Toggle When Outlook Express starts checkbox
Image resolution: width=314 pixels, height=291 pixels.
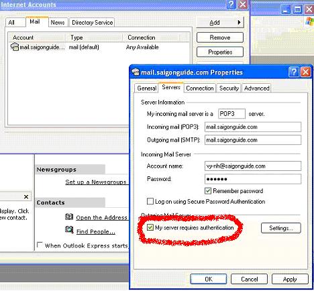point(40,245)
